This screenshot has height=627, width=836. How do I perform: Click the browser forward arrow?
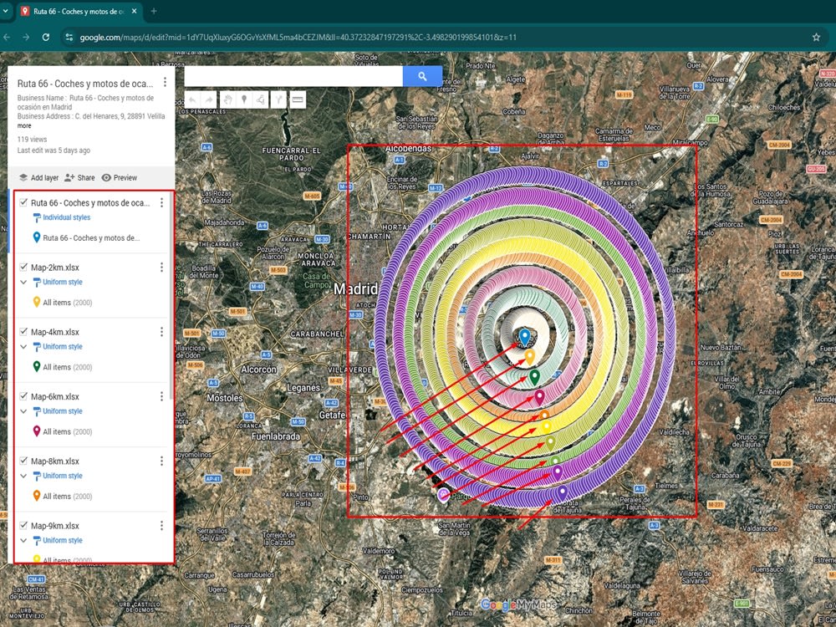26,38
